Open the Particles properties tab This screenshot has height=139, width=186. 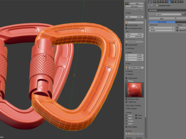[x=179, y=2]
